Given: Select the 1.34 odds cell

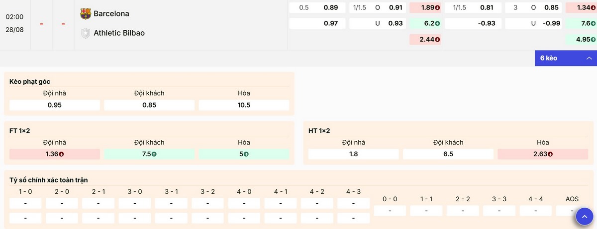Looking at the screenshot, I should [581, 7].
